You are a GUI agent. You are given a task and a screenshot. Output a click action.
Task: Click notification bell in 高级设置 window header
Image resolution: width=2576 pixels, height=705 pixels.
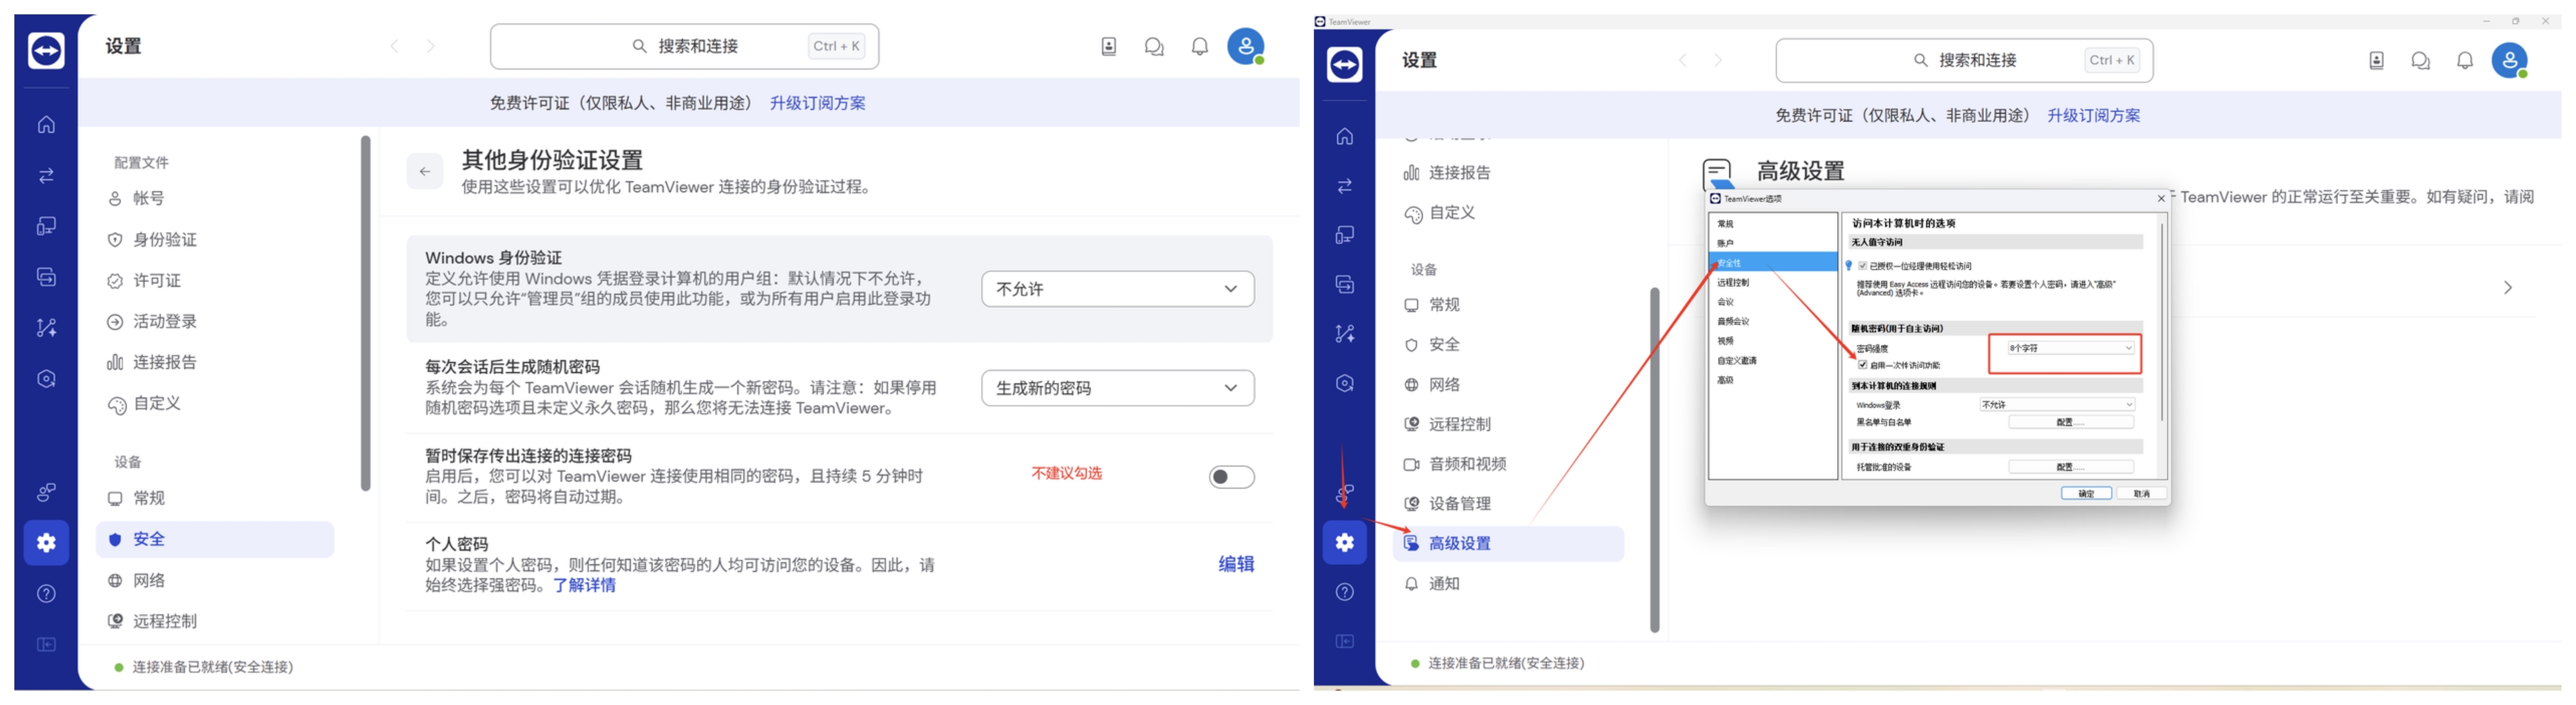pyautogui.click(x=2465, y=61)
